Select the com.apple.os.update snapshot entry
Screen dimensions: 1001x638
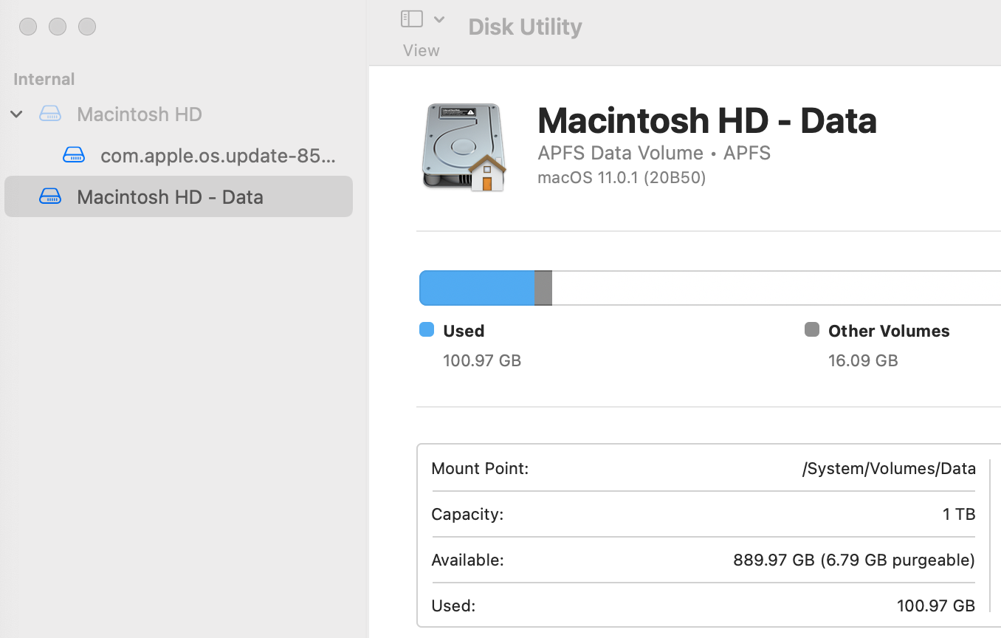coord(218,155)
